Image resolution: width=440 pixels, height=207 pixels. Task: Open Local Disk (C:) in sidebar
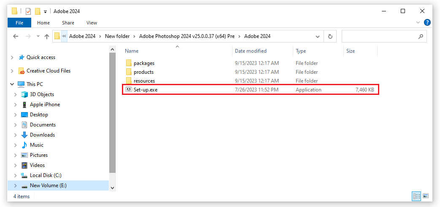(46, 175)
